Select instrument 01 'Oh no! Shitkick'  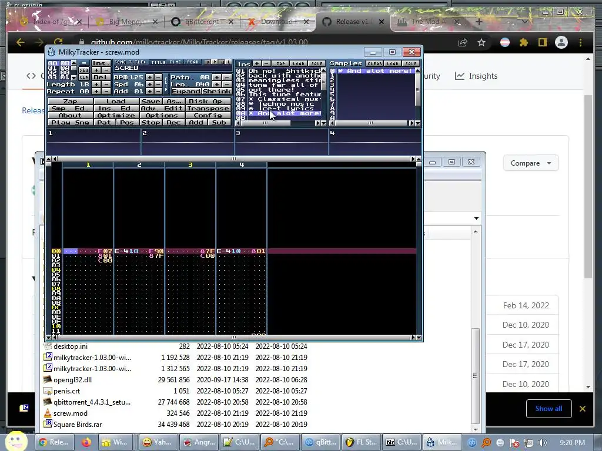pyautogui.click(x=278, y=71)
